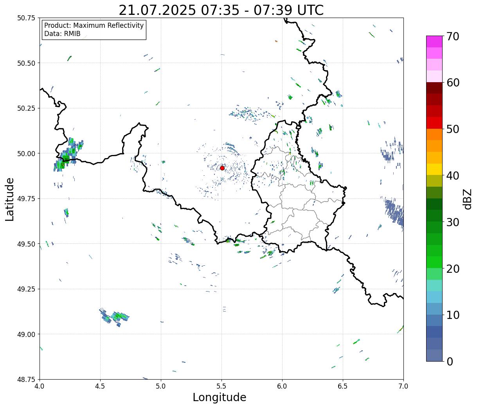
Task: Click the magenta swatch at the colorbar top
Action: [x=434, y=41]
